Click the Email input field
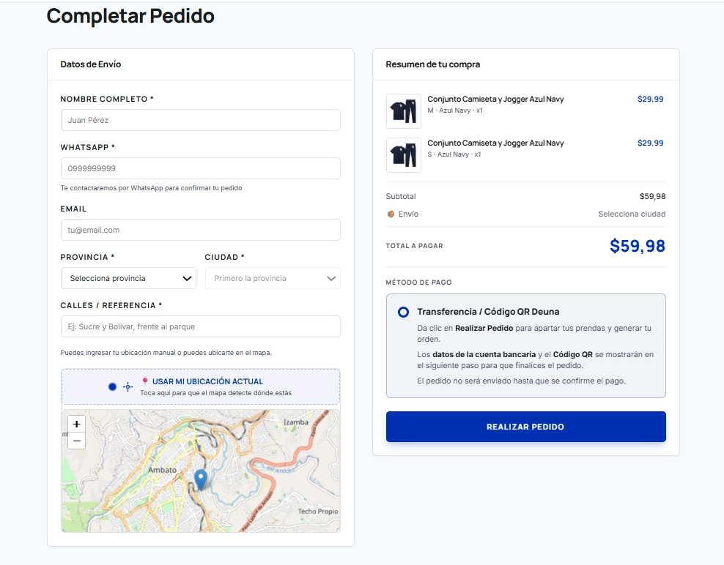 (x=200, y=229)
